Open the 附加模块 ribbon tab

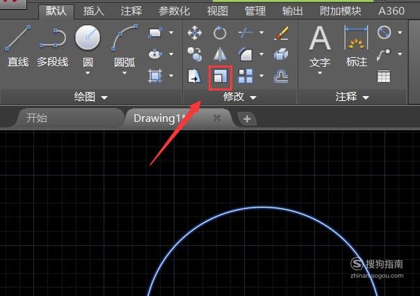pos(341,11)
